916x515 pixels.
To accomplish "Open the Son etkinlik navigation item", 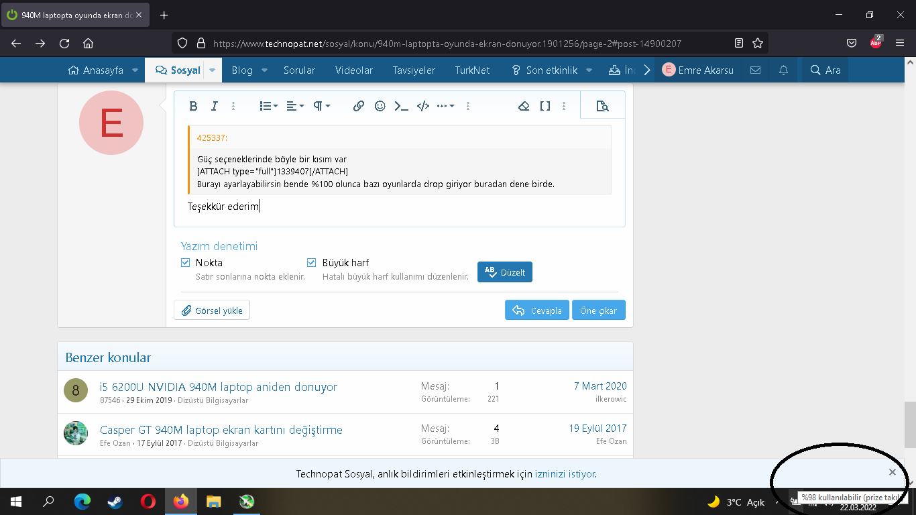I will coord(543,70).
